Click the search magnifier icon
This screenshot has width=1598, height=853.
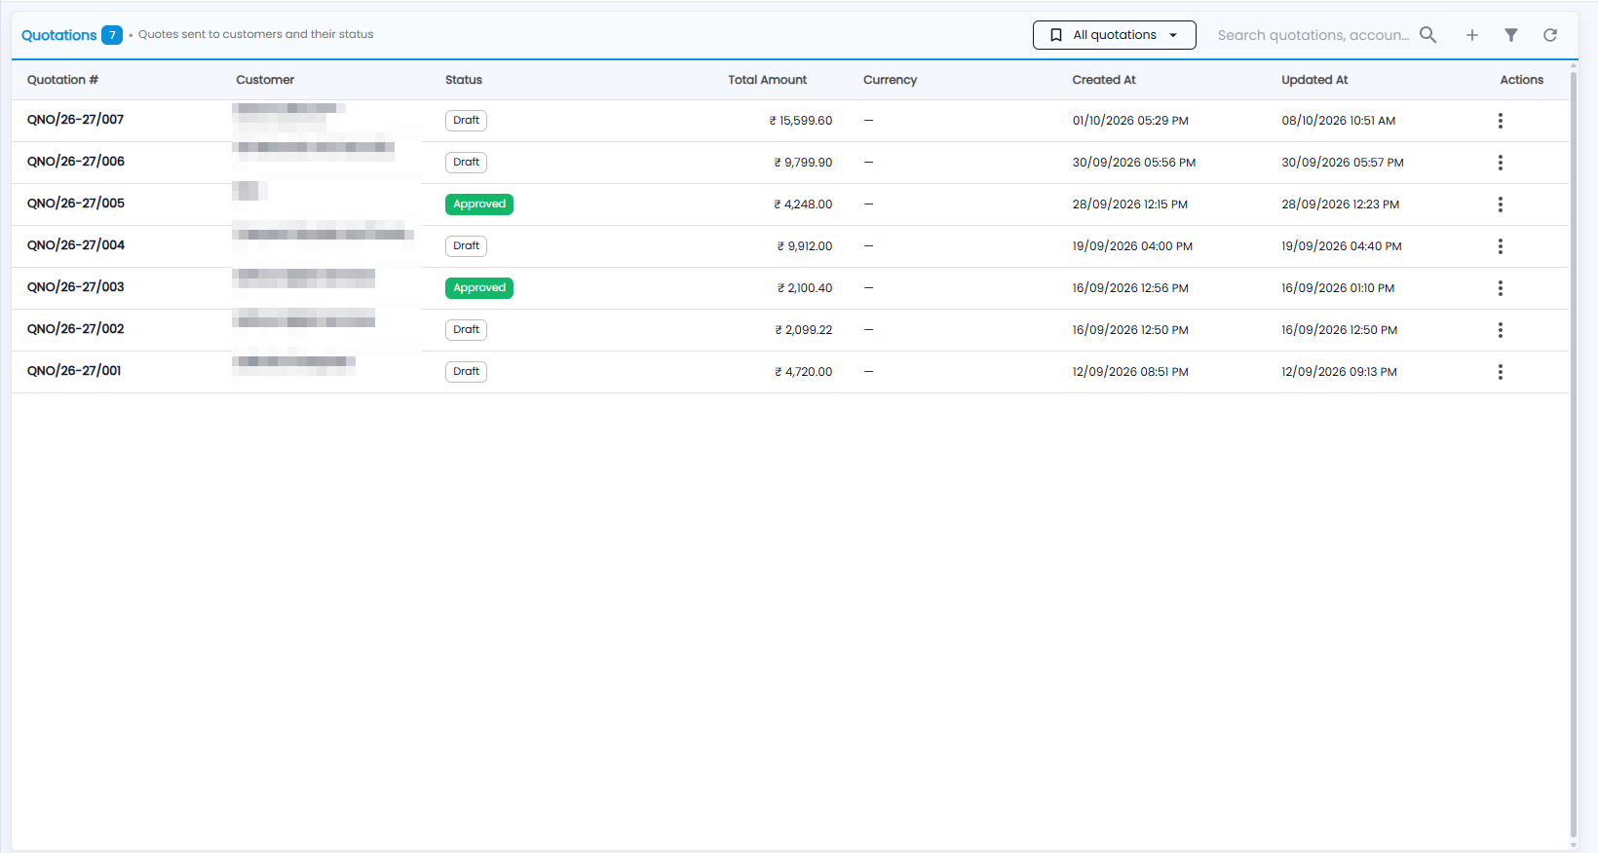(x=1428, y=35)
